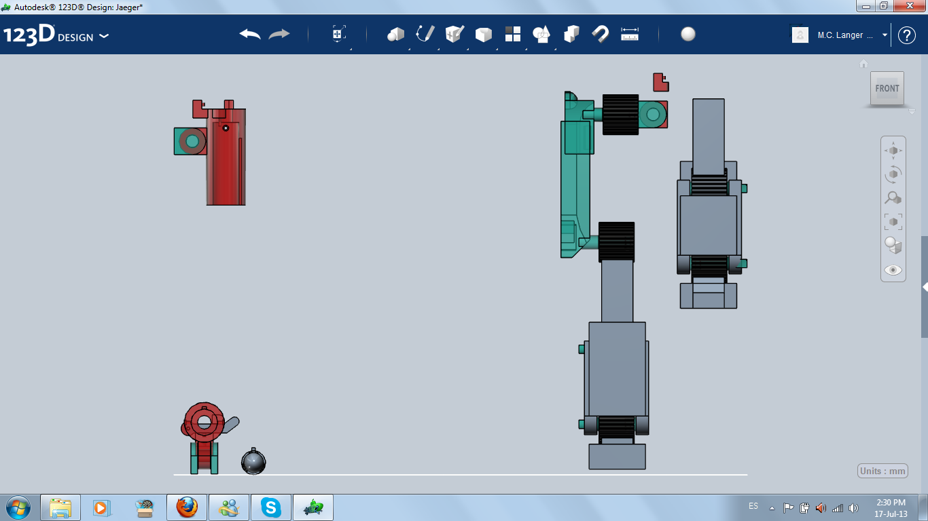Select the Pan navigation tool
The image size is (928, 521).
click(x=893, y=150)
